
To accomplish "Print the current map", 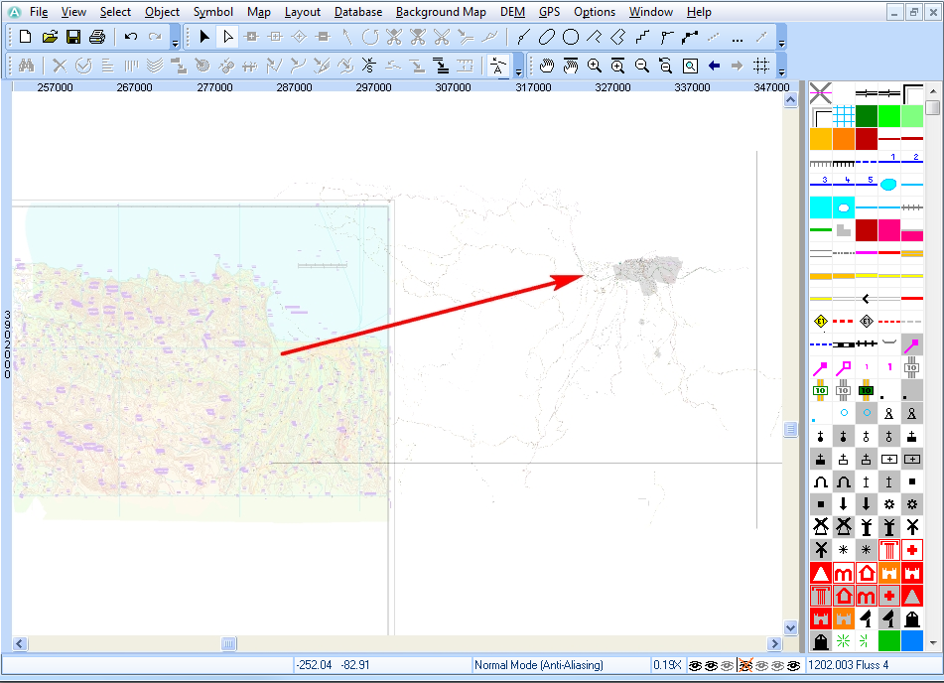I will [x=97, y=37].
